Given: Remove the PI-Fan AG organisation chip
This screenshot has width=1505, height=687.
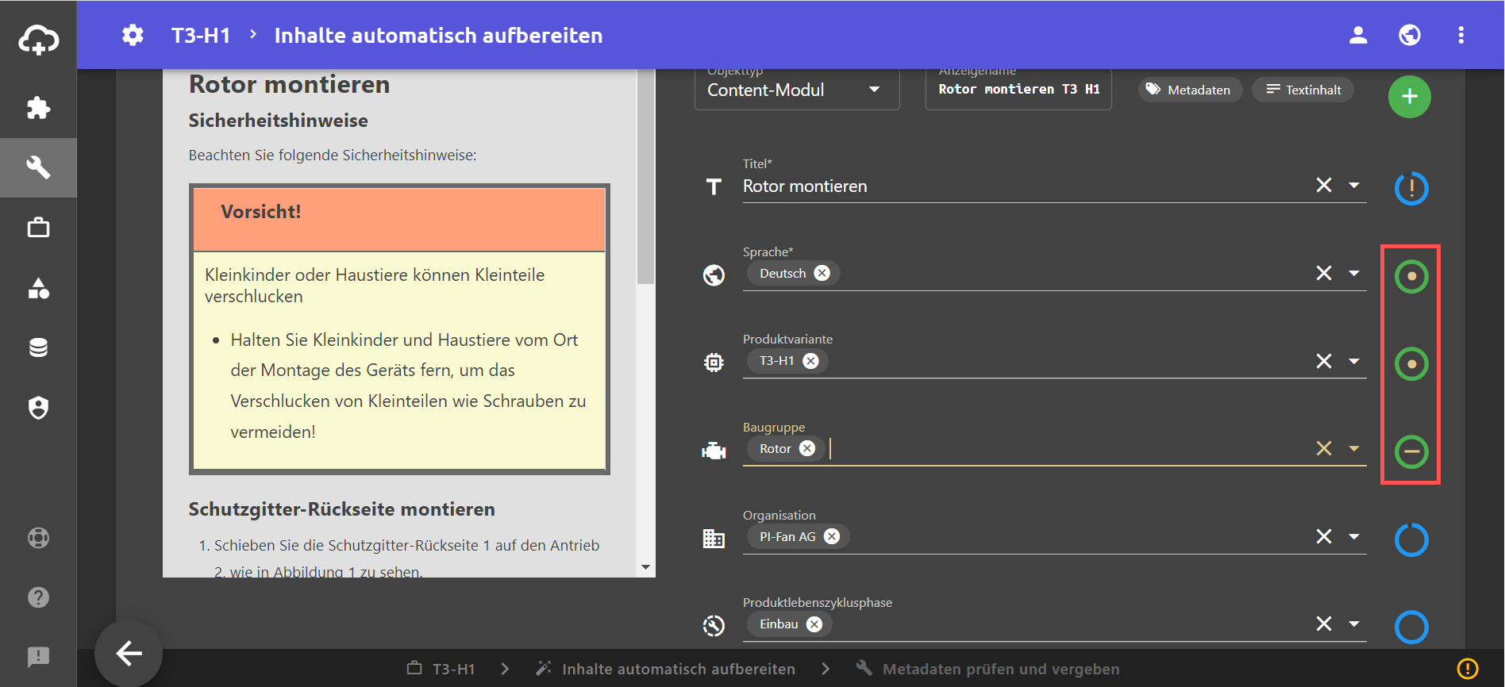Looking at the screenshot, I should tap(832, 536).
